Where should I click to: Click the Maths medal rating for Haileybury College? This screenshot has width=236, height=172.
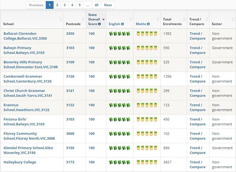147,162
